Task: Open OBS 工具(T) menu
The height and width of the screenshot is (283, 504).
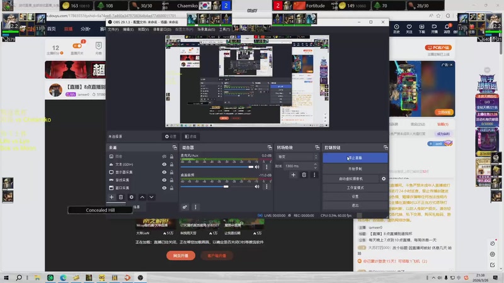Action: [225, 29]
